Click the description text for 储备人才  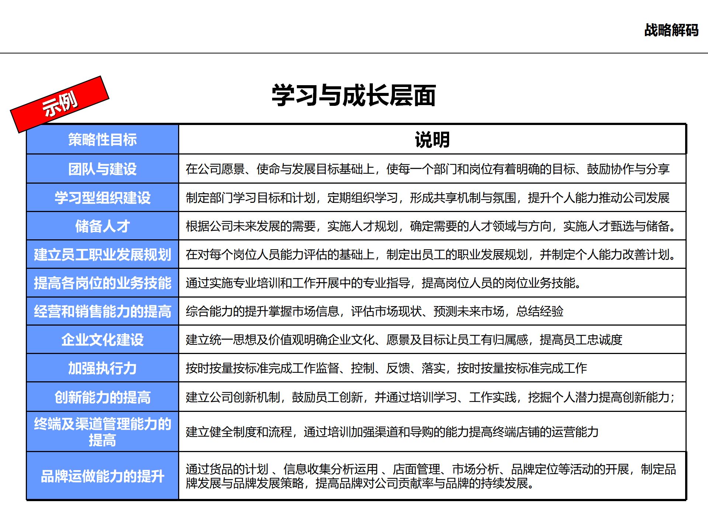(x=431, y=226)
